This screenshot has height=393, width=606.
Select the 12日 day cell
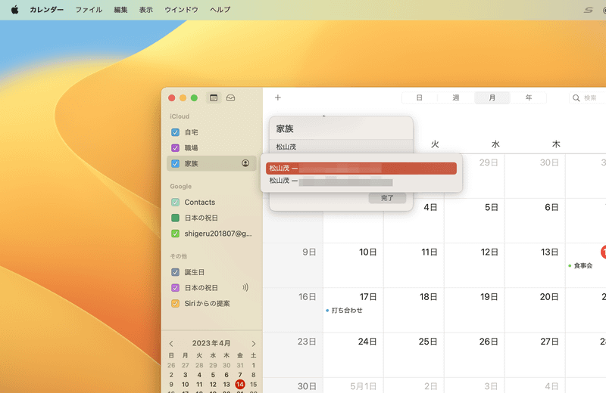coord(475,265)
